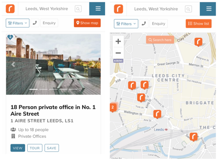The image size is (218, 161).
Task: Zoom in on the map with plus
Action: [118, 41]
